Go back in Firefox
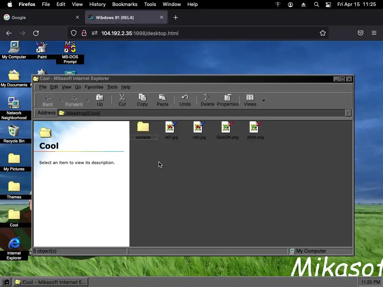 pyautogui.click(x=9, y=33)
